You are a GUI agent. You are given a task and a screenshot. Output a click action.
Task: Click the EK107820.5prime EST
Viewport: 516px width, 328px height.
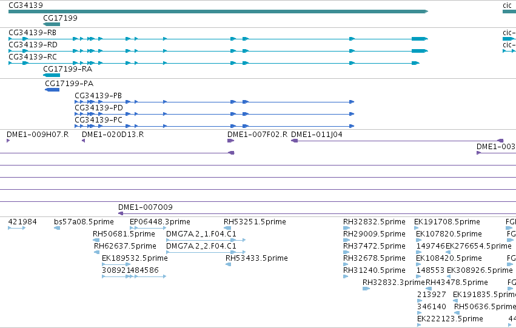(418, 240)
